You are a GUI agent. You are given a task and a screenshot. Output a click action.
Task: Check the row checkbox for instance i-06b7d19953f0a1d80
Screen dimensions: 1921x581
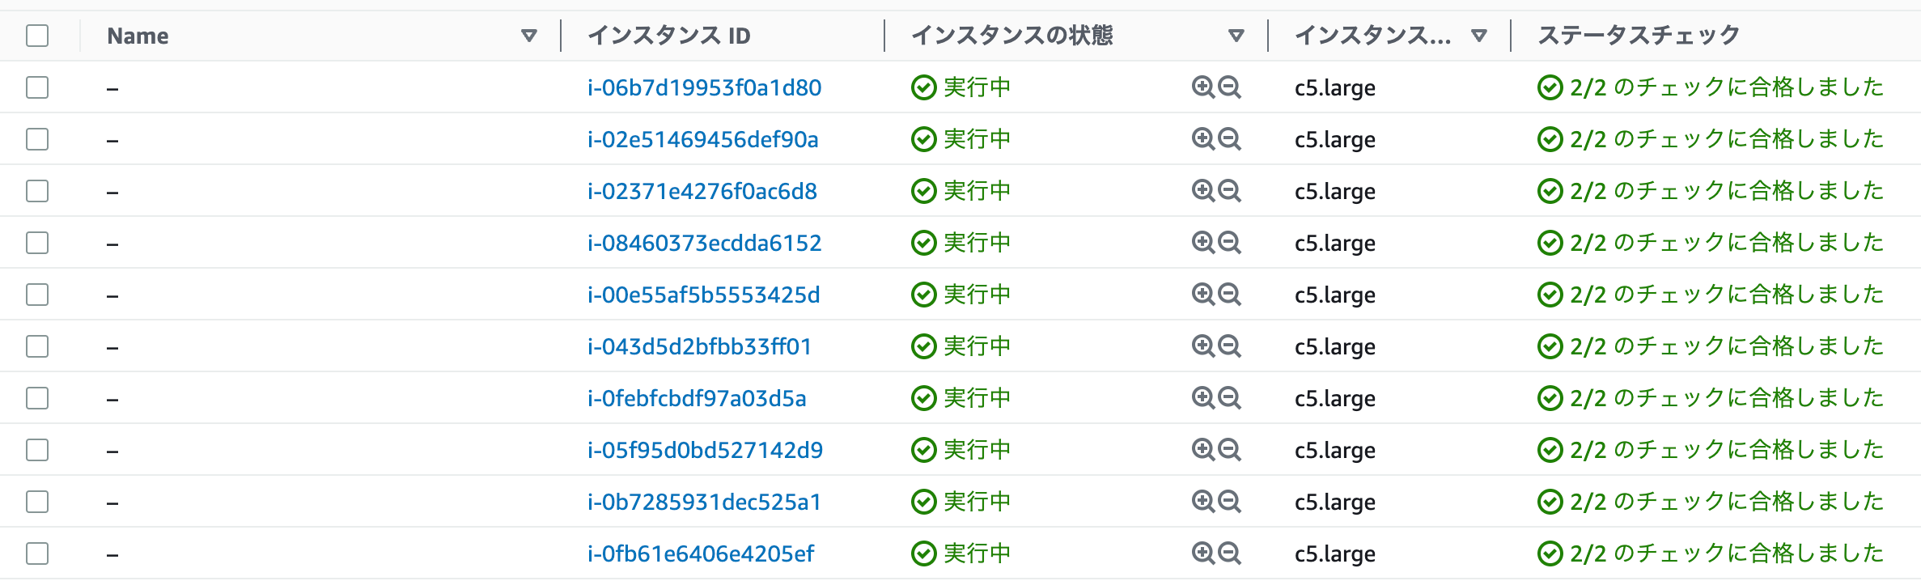click(37, 87)
